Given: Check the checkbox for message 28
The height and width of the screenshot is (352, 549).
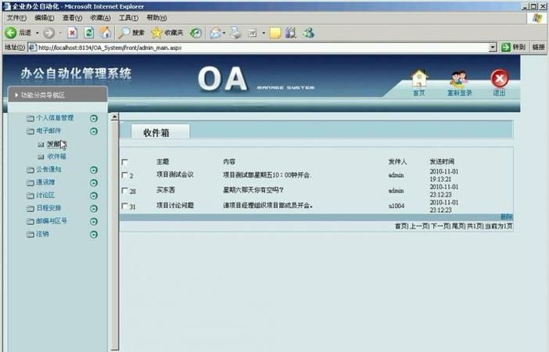Looking at the screenshot, I should 124,191.
